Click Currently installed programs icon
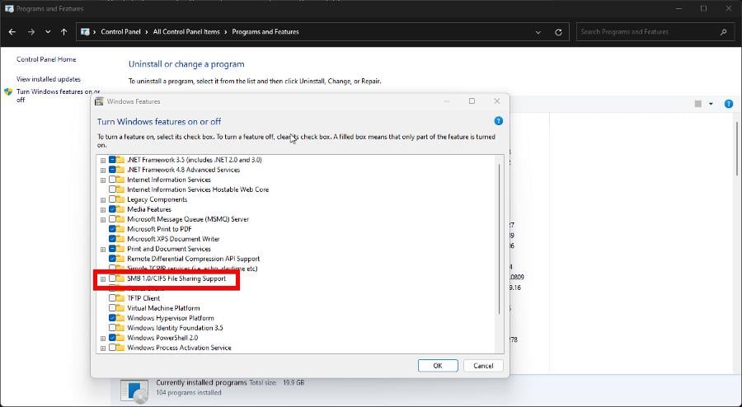Image resolution: width=742 pixels, height=407 pixels. [134, 391]
